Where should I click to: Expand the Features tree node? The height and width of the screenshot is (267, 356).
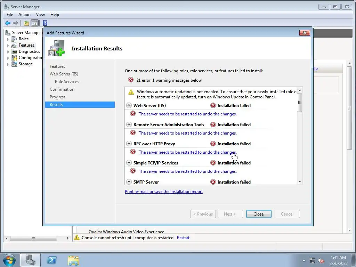click(8, 46)
